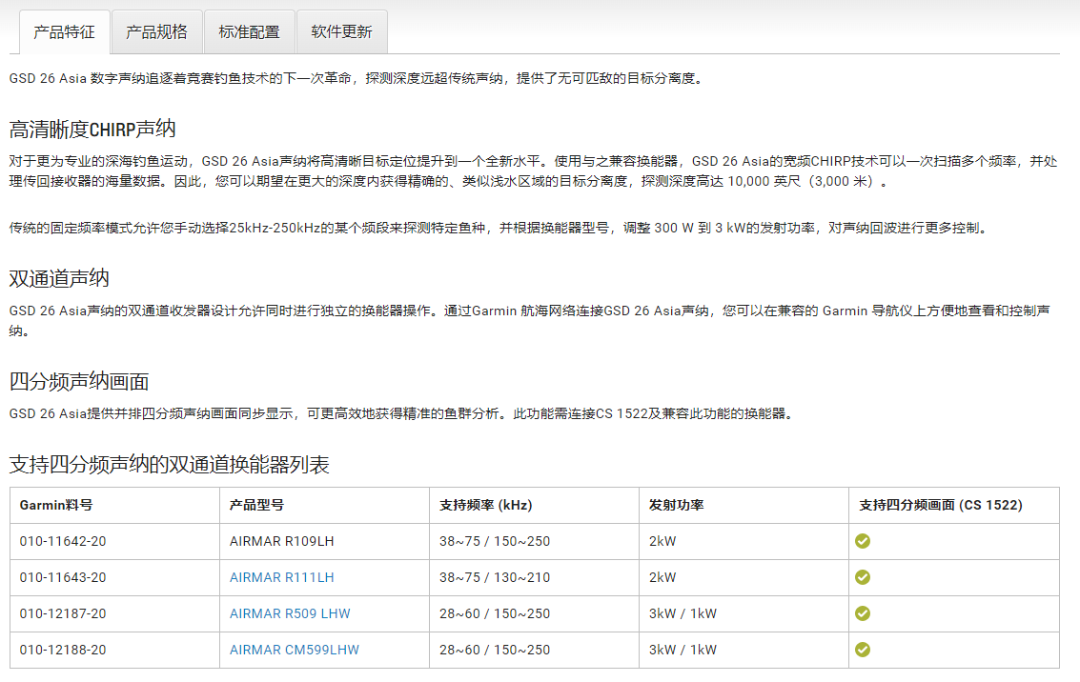Click the 产品型号 column header

[x=256, y=505]
